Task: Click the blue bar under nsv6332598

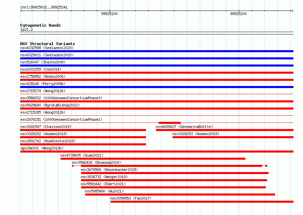Action: tap(157, 51)
